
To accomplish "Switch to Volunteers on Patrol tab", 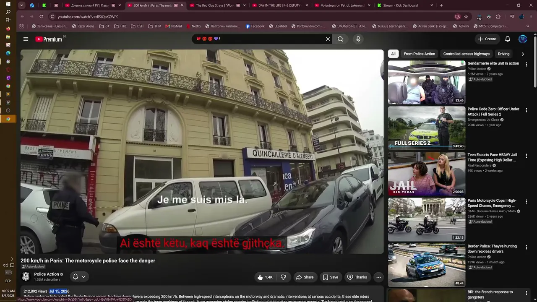I will [341, 5].
